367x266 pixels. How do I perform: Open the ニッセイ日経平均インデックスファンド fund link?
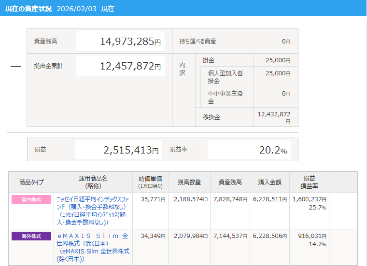tap(92, 203)
